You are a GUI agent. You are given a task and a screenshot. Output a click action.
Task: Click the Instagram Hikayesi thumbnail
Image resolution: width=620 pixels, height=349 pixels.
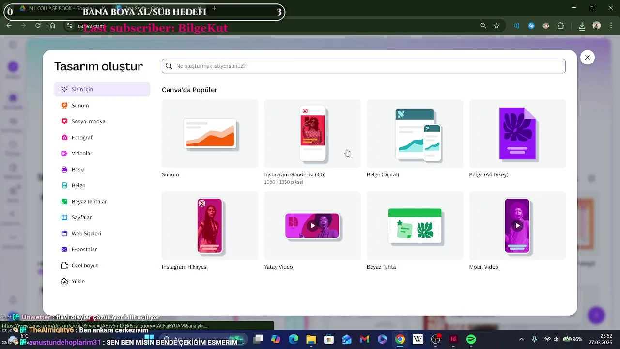click(x=210, y=225)
